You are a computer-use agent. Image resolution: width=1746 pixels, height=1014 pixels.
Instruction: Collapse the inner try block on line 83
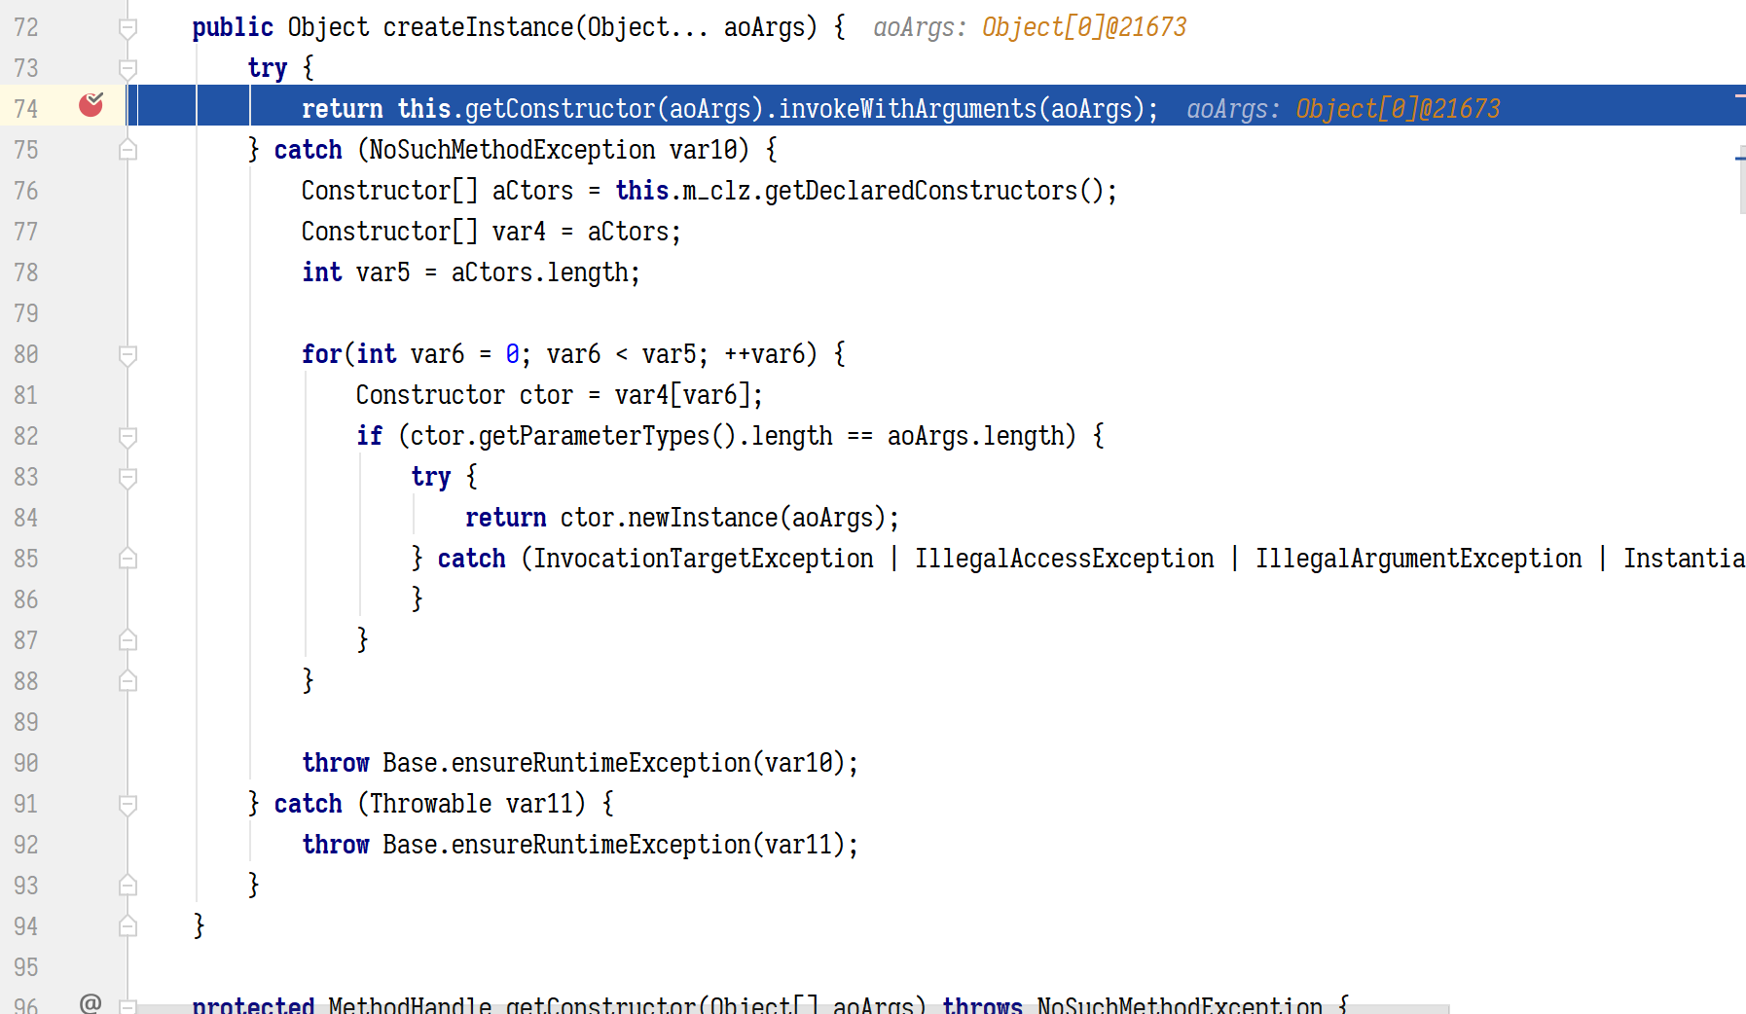pos(127,477)
